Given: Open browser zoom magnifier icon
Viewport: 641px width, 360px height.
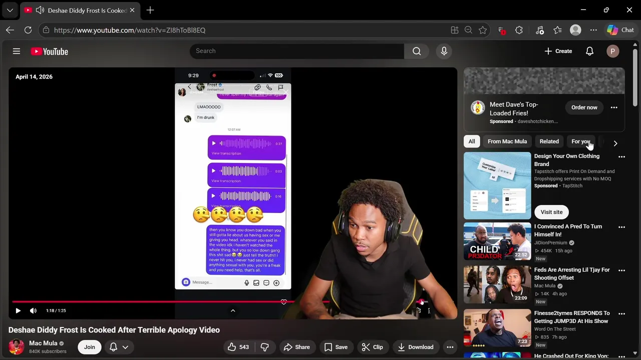Looking at the screenshot, I should tap(468, 30).
